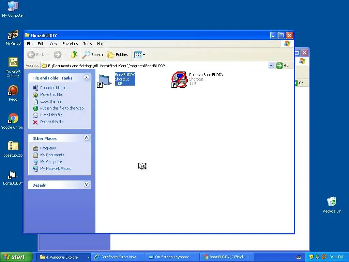This screenshot has height=262, width=349.
Task: Click E-mail this file
Action: [x=51, y=115]
